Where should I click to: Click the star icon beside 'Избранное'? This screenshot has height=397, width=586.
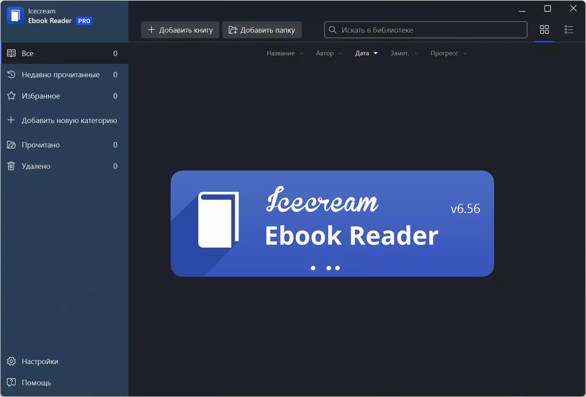11,96
